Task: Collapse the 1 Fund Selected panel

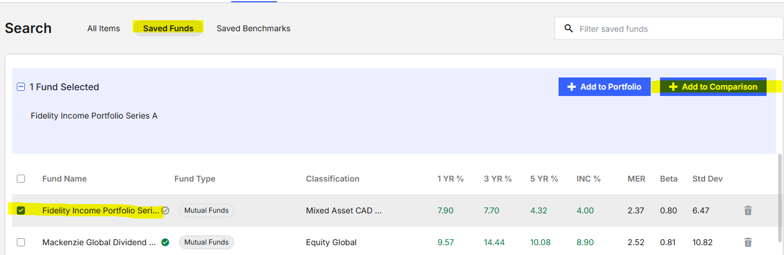Action: point(21,87)
